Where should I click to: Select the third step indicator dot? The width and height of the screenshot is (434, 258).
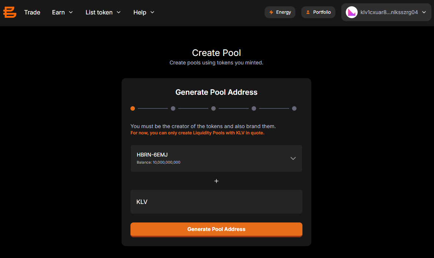tap(213, 108)
